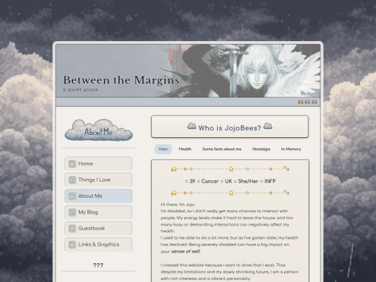
Task: Click the italic 'sense of self' text
Action: click(x=186, y=251)
